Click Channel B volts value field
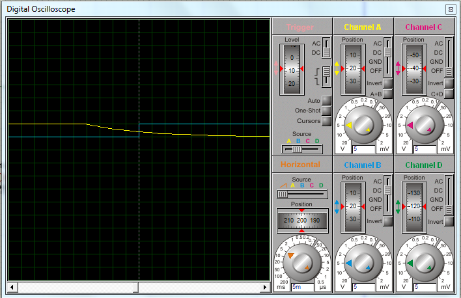 (364, 287)
